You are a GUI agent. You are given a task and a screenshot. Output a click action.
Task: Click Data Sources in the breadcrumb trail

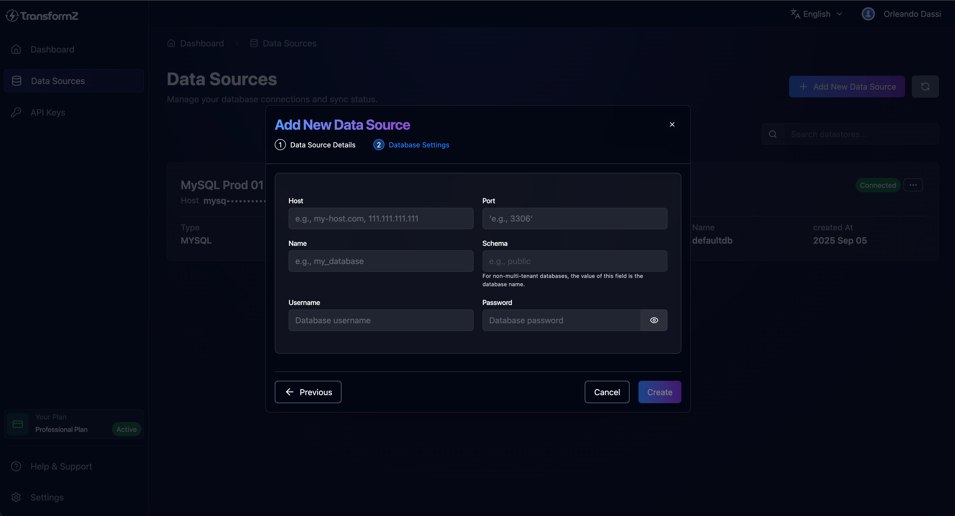point(289,43)
